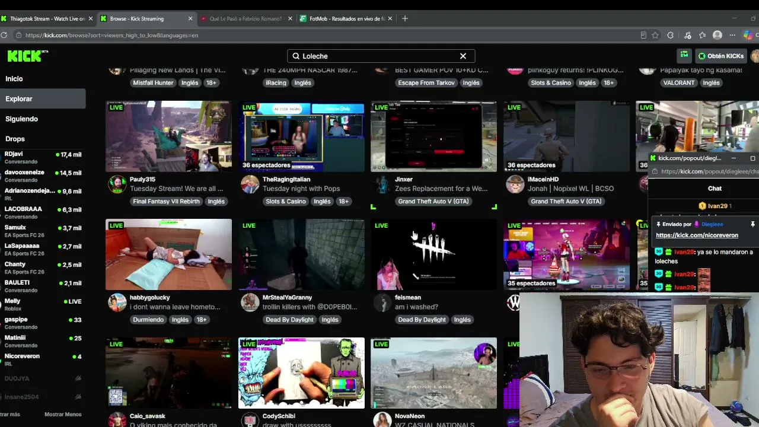This screenshot has width=759, height=427.
Task: Click MrStealYaGranny channel avatar
Action: 250,302
